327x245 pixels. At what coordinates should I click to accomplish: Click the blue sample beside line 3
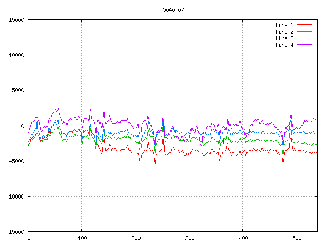[x=304, y=38]
